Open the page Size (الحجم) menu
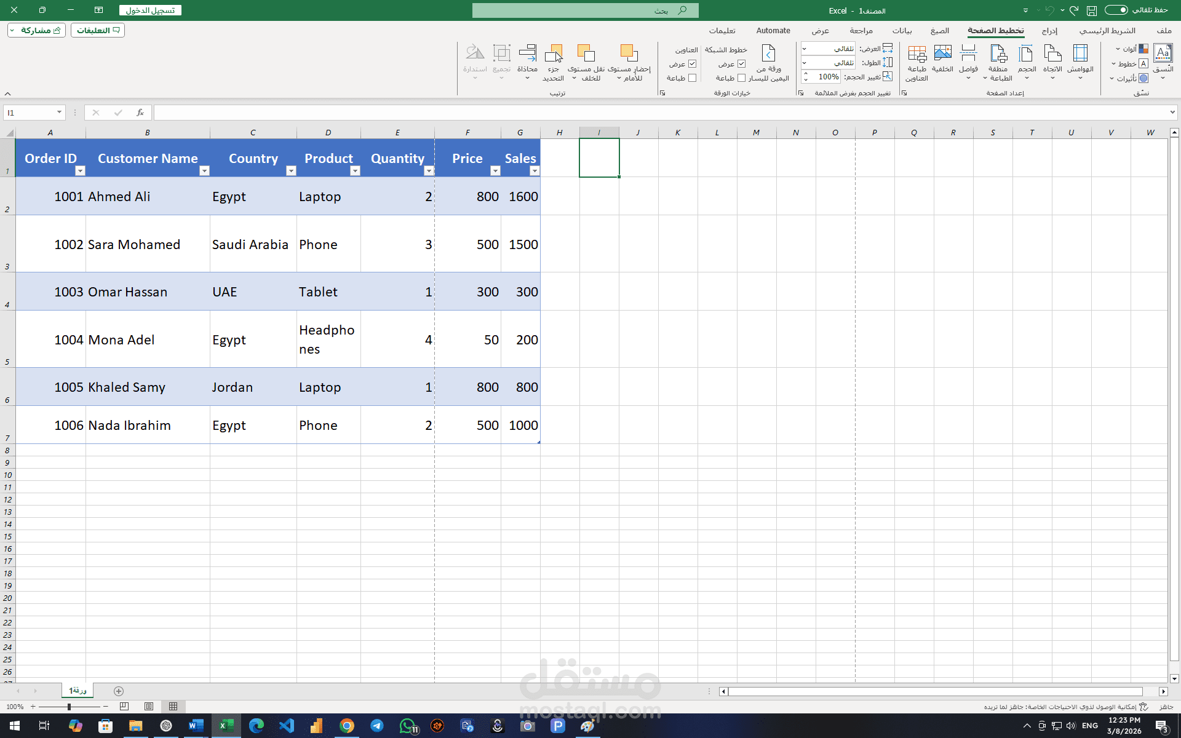1181x738 pixels. (x=1027, y=61)
